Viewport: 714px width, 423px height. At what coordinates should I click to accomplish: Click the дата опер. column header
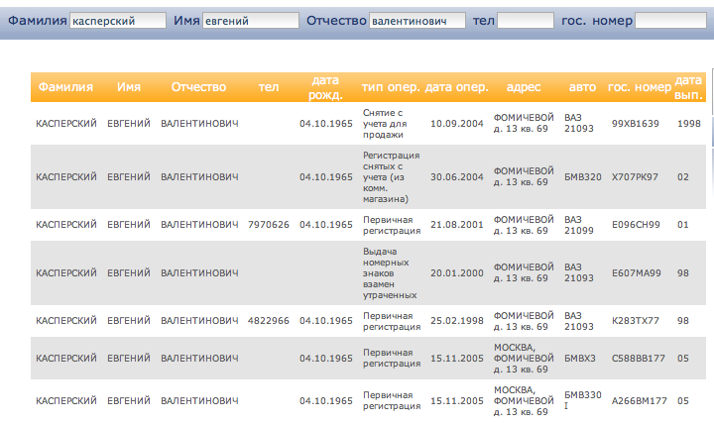click(457, 87)
